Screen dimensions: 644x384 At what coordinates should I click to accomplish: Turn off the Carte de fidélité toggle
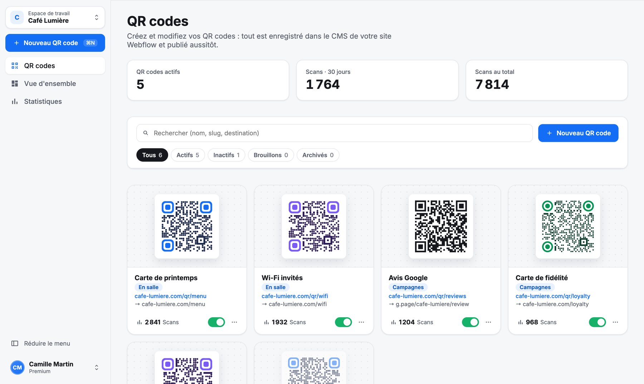597,322
